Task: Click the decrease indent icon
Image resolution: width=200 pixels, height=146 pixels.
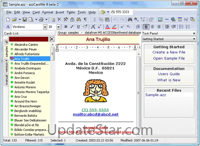Action: tap(173, 27)
